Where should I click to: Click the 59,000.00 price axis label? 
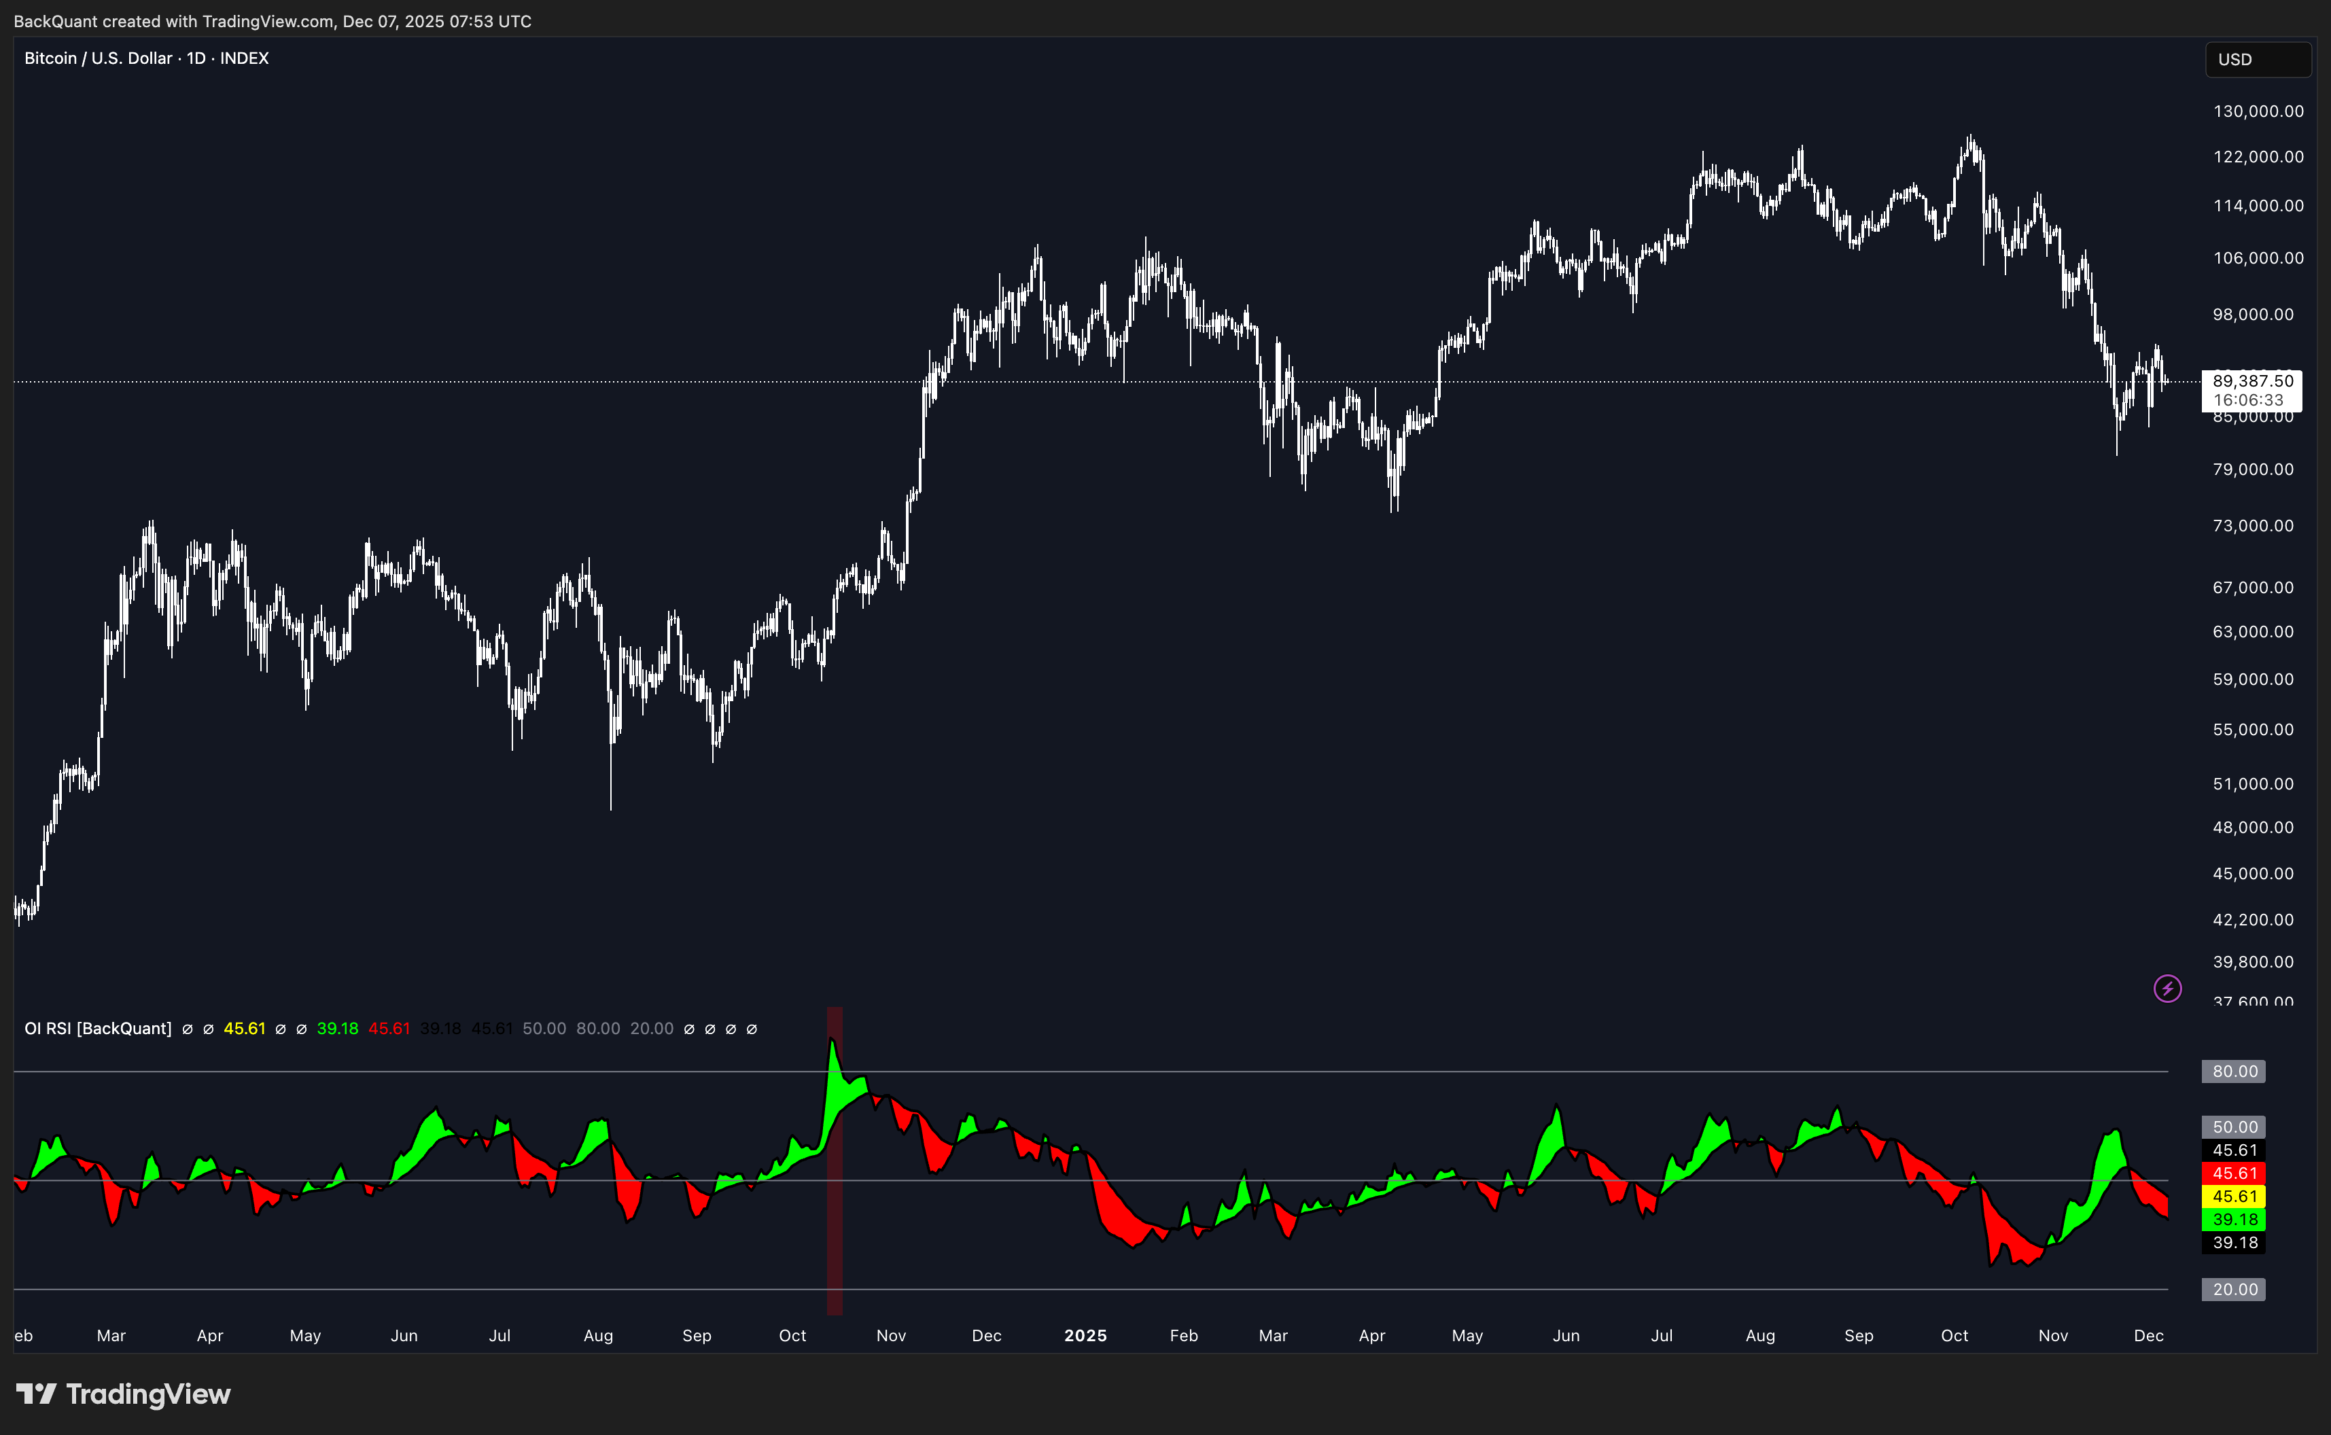click(x=2253, y=679)
